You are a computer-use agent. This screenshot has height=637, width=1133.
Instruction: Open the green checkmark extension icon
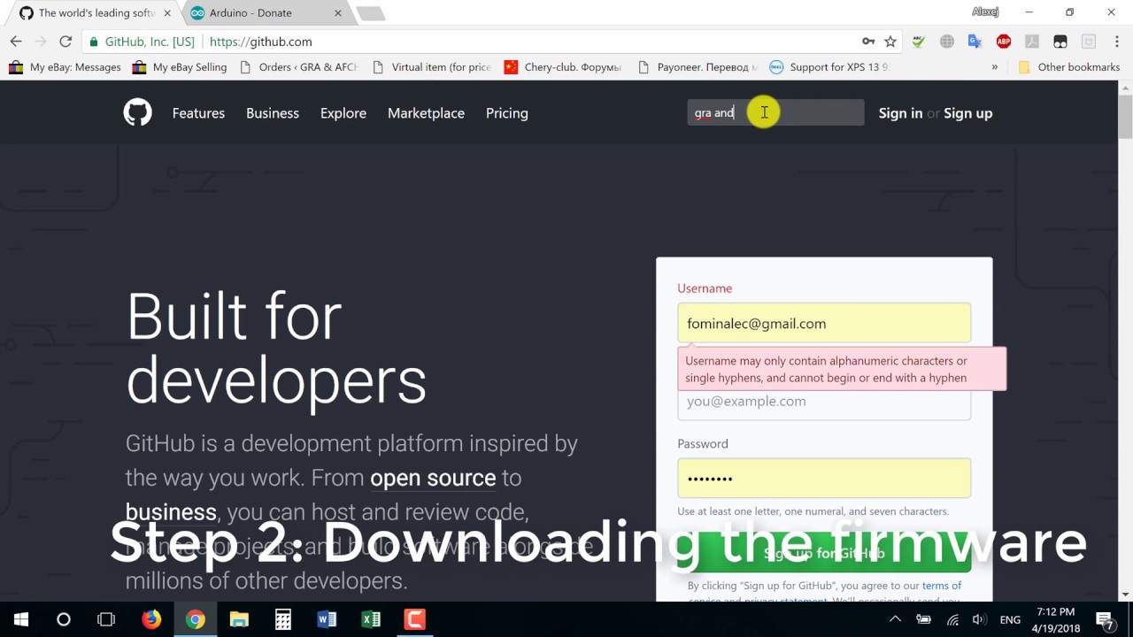(x=919, y=42)
